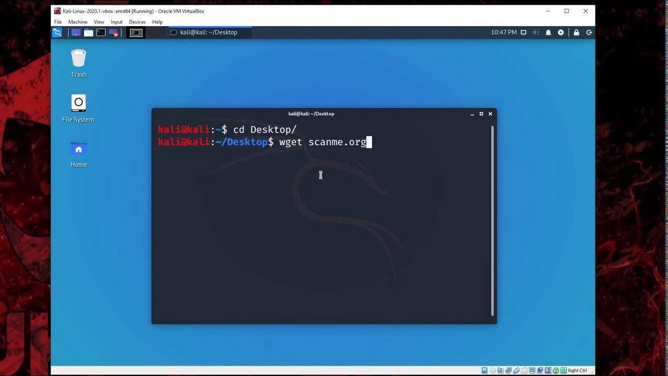
Task: Open the File System desktop icon
Action: tap(78, 109)
